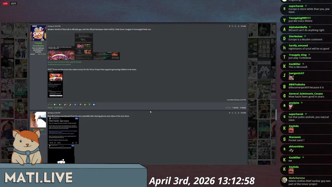Click General_Soleimanis_Corpse's G avatar in chat
The height and width of the screenshot is (187, 332).
284,96
